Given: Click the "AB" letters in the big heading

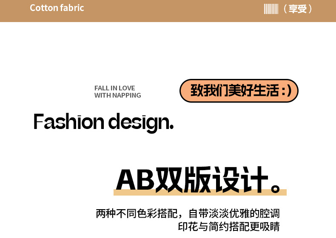Looking at the screenshot, I should 136,180.
